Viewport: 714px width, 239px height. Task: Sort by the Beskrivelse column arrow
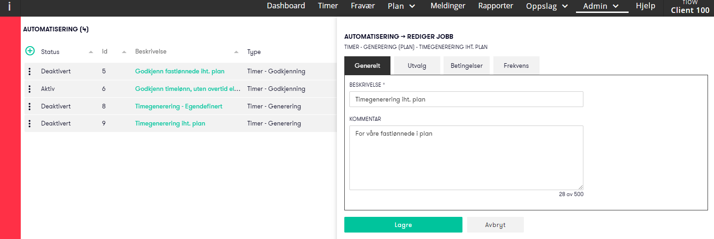pyautogui.click(x=236, y=52)
